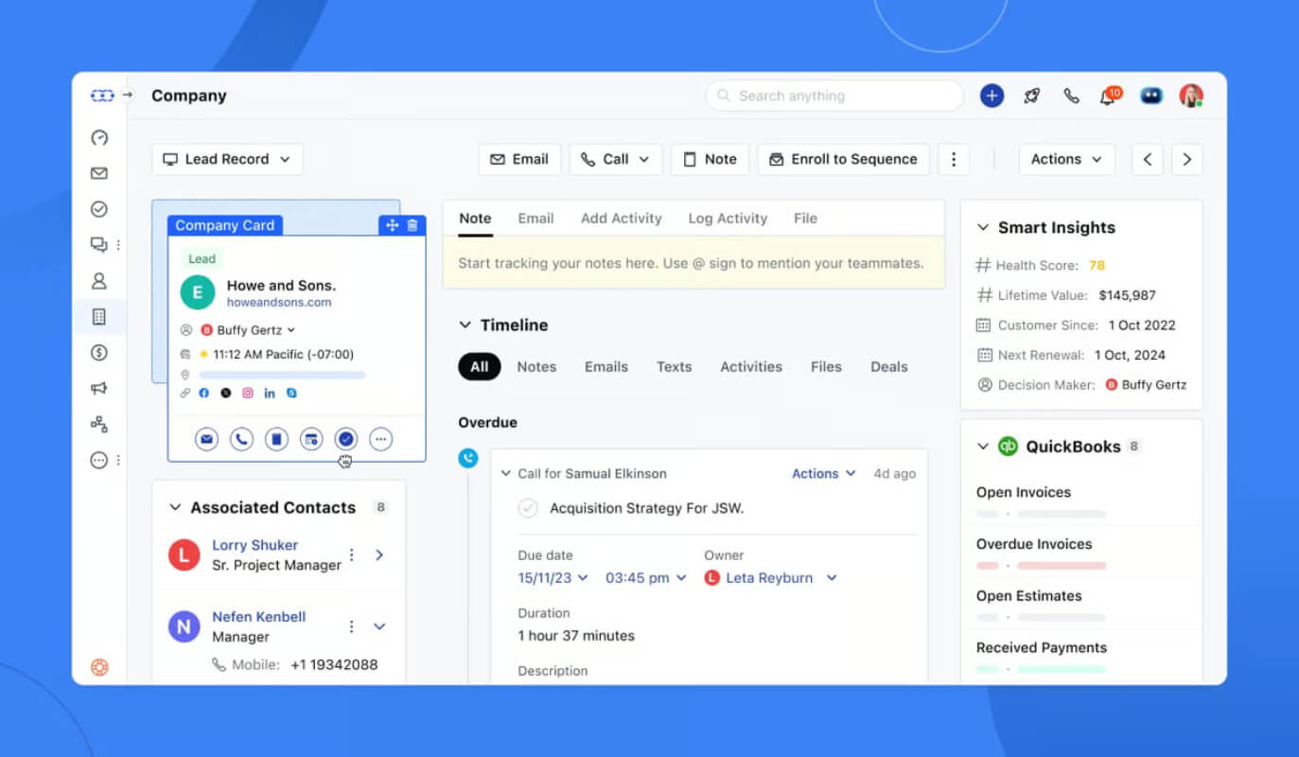Open the Actions dropdown on the call activity
Image resolution: width=1299 pixels, height=757 pixels.
pyautogui.click(x=823, y=473)
